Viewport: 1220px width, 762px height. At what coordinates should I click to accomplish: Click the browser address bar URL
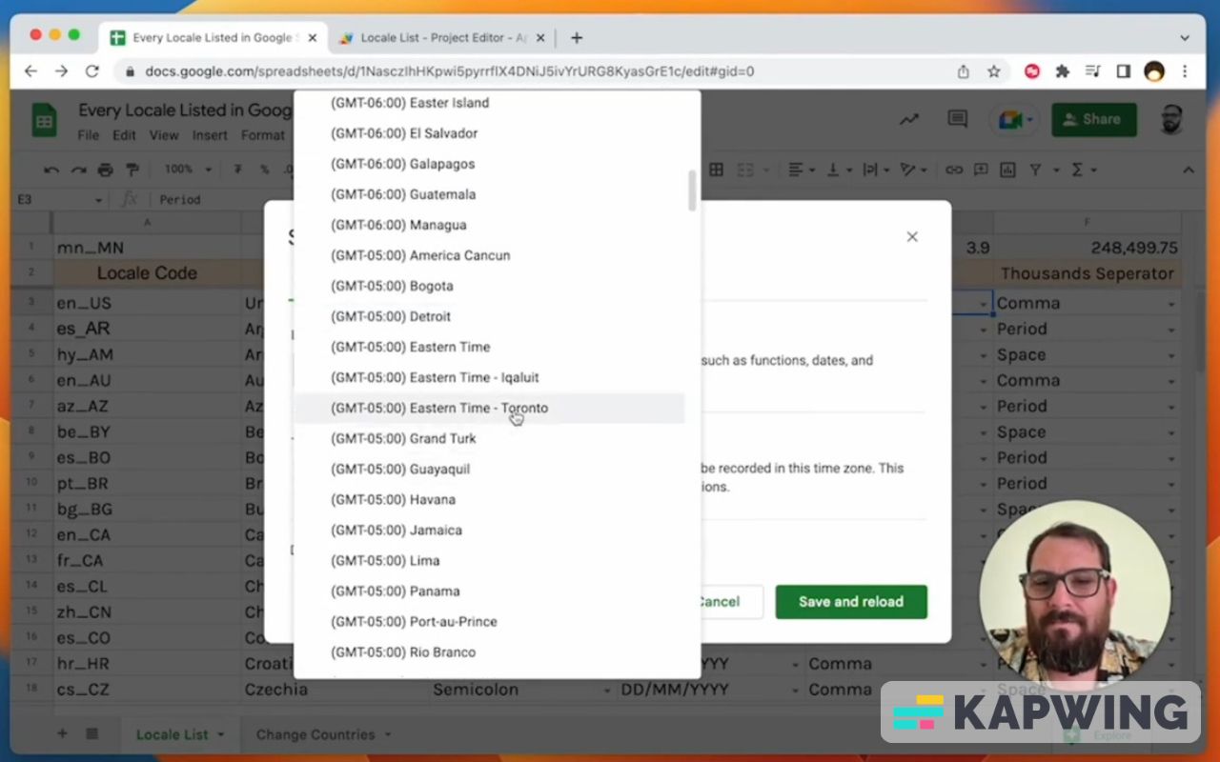click(449, 71)
